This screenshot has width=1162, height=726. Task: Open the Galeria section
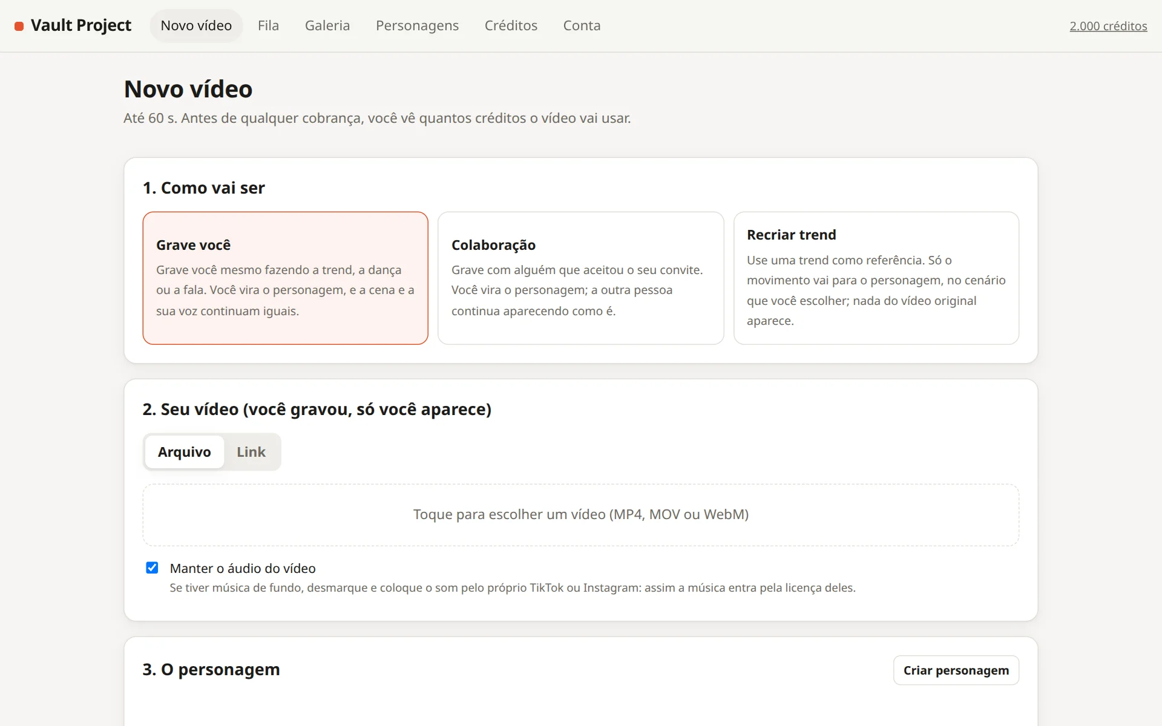click(x=327, y=25)
